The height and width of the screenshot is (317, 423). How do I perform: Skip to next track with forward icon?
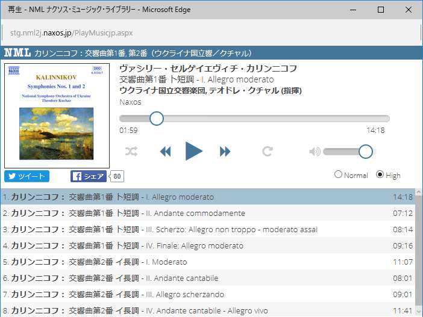click(225, 152)
